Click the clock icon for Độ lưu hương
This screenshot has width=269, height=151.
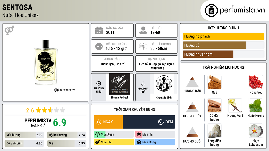tap(99, 46)
